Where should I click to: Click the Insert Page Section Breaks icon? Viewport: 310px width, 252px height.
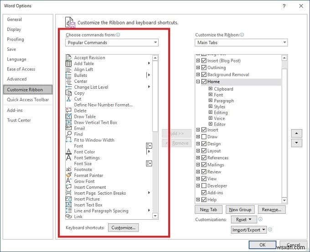(68, 193)
